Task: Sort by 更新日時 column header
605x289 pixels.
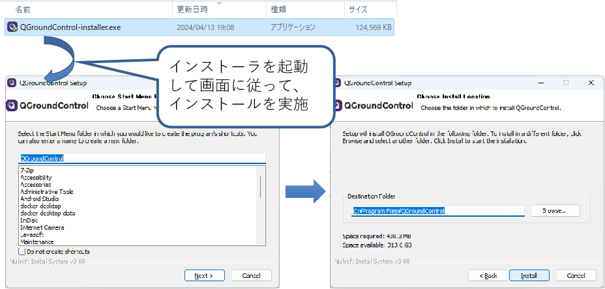Action: [x=192, y=9]
